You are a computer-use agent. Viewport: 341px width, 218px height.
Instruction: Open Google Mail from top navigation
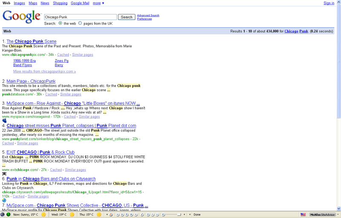(80, 3)
